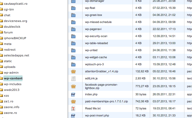Screen dimensions: 192x118
Task: Click the 30 bytes size cell
Action: 141,94
